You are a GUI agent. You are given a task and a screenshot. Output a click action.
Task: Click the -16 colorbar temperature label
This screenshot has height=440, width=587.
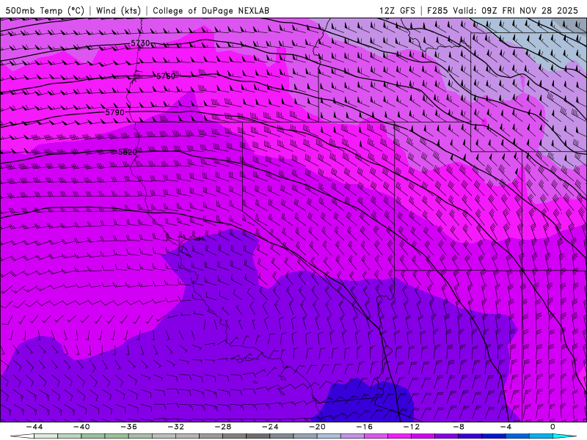[365, 427]
